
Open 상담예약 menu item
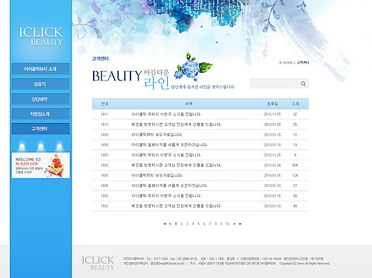click(x=40, y=99)
